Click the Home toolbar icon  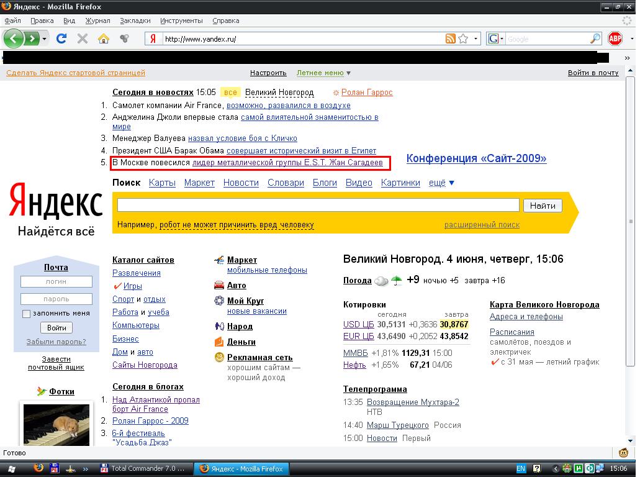[x=104, y=39]
